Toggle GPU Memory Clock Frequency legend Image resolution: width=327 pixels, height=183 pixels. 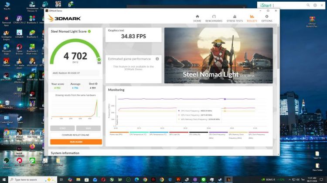[x=238, y=135]
